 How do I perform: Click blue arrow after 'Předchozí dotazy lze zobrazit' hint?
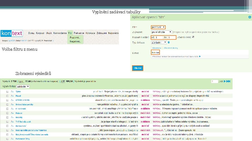pos(200,56)
